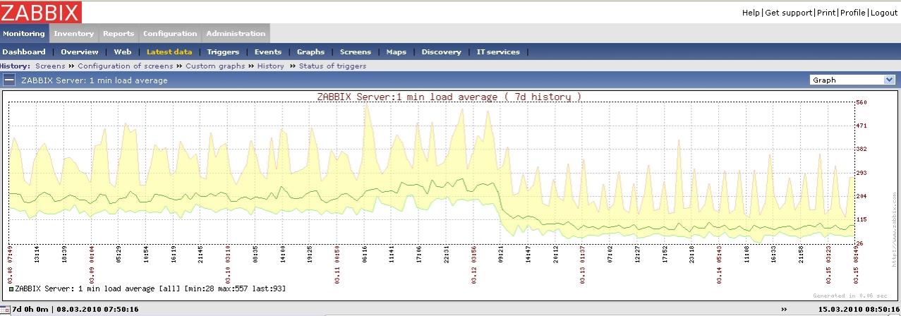Open Discovery from the submenu

441,52
